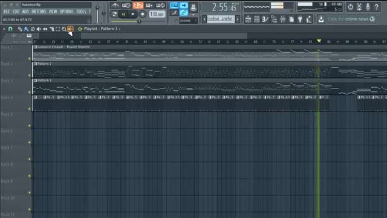The width and height of the screenshot is (387, 218).
Task: Toggle the wait-for-input recording option
Action: pos(126,5)
